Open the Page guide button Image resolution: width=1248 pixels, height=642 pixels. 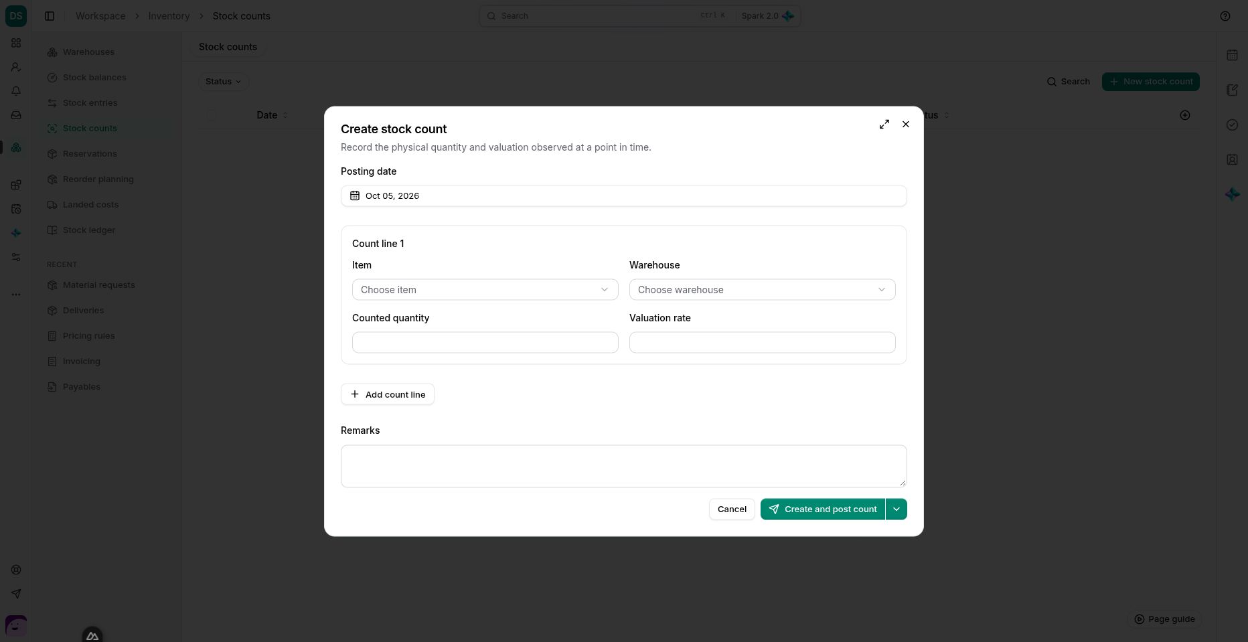(x=1164, y=619)
